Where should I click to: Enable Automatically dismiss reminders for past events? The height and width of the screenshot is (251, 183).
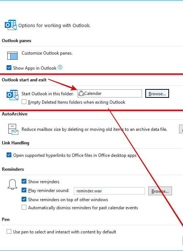pos(24,207)
